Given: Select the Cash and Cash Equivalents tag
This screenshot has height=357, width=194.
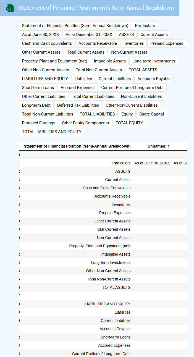Looking at the screenshot, I should [x=47, y=43].
